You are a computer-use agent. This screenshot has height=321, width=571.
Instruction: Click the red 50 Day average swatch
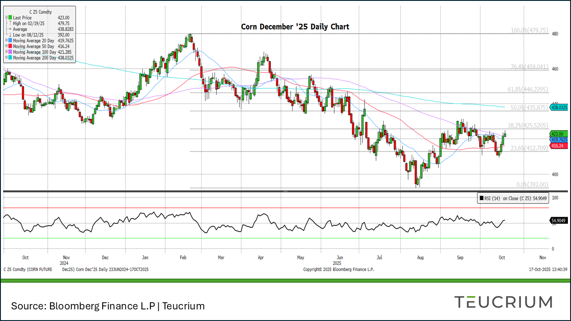coord(10,46)
